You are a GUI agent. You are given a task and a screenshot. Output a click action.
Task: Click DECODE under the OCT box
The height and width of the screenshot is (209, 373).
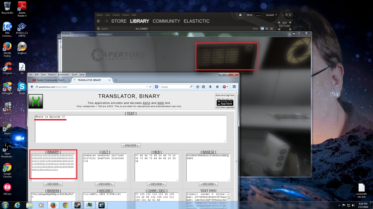pyautogui.click(x=105, y=184)
